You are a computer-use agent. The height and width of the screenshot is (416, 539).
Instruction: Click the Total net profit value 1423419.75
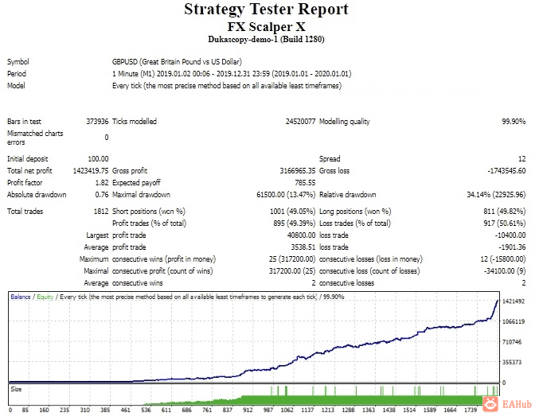click(91, 171)
